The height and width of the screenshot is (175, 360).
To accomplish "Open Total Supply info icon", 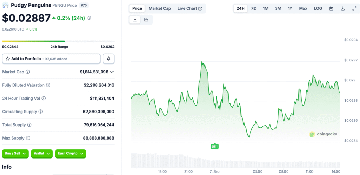I will click(x=30, y=125).
